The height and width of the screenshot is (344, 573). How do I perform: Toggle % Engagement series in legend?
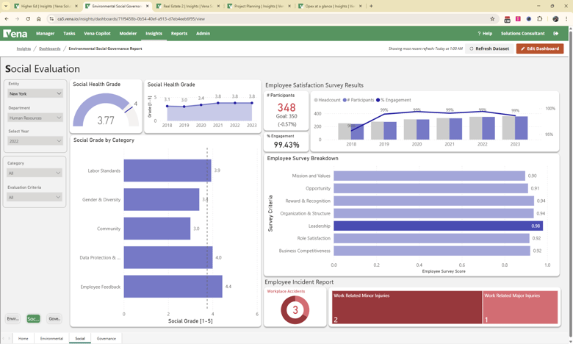(x=394, y=100)
